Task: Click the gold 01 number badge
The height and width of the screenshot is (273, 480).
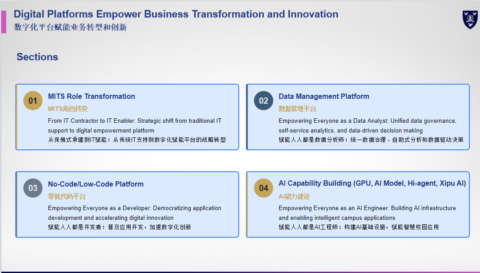Action: 33,101
